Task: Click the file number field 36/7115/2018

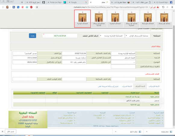Action: click(60, 36)
